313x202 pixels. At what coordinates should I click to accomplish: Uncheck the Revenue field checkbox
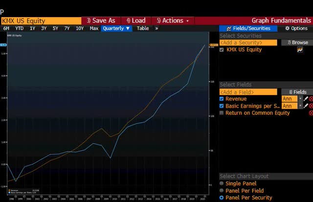point(222,99)
